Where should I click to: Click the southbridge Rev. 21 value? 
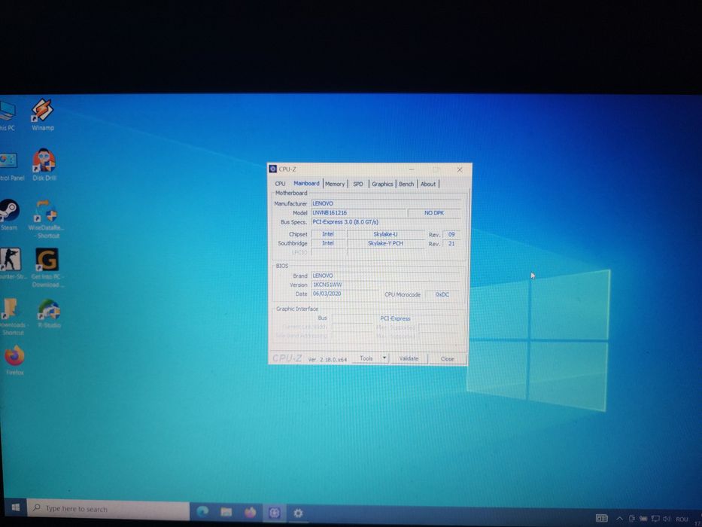[x=451, y=244]
